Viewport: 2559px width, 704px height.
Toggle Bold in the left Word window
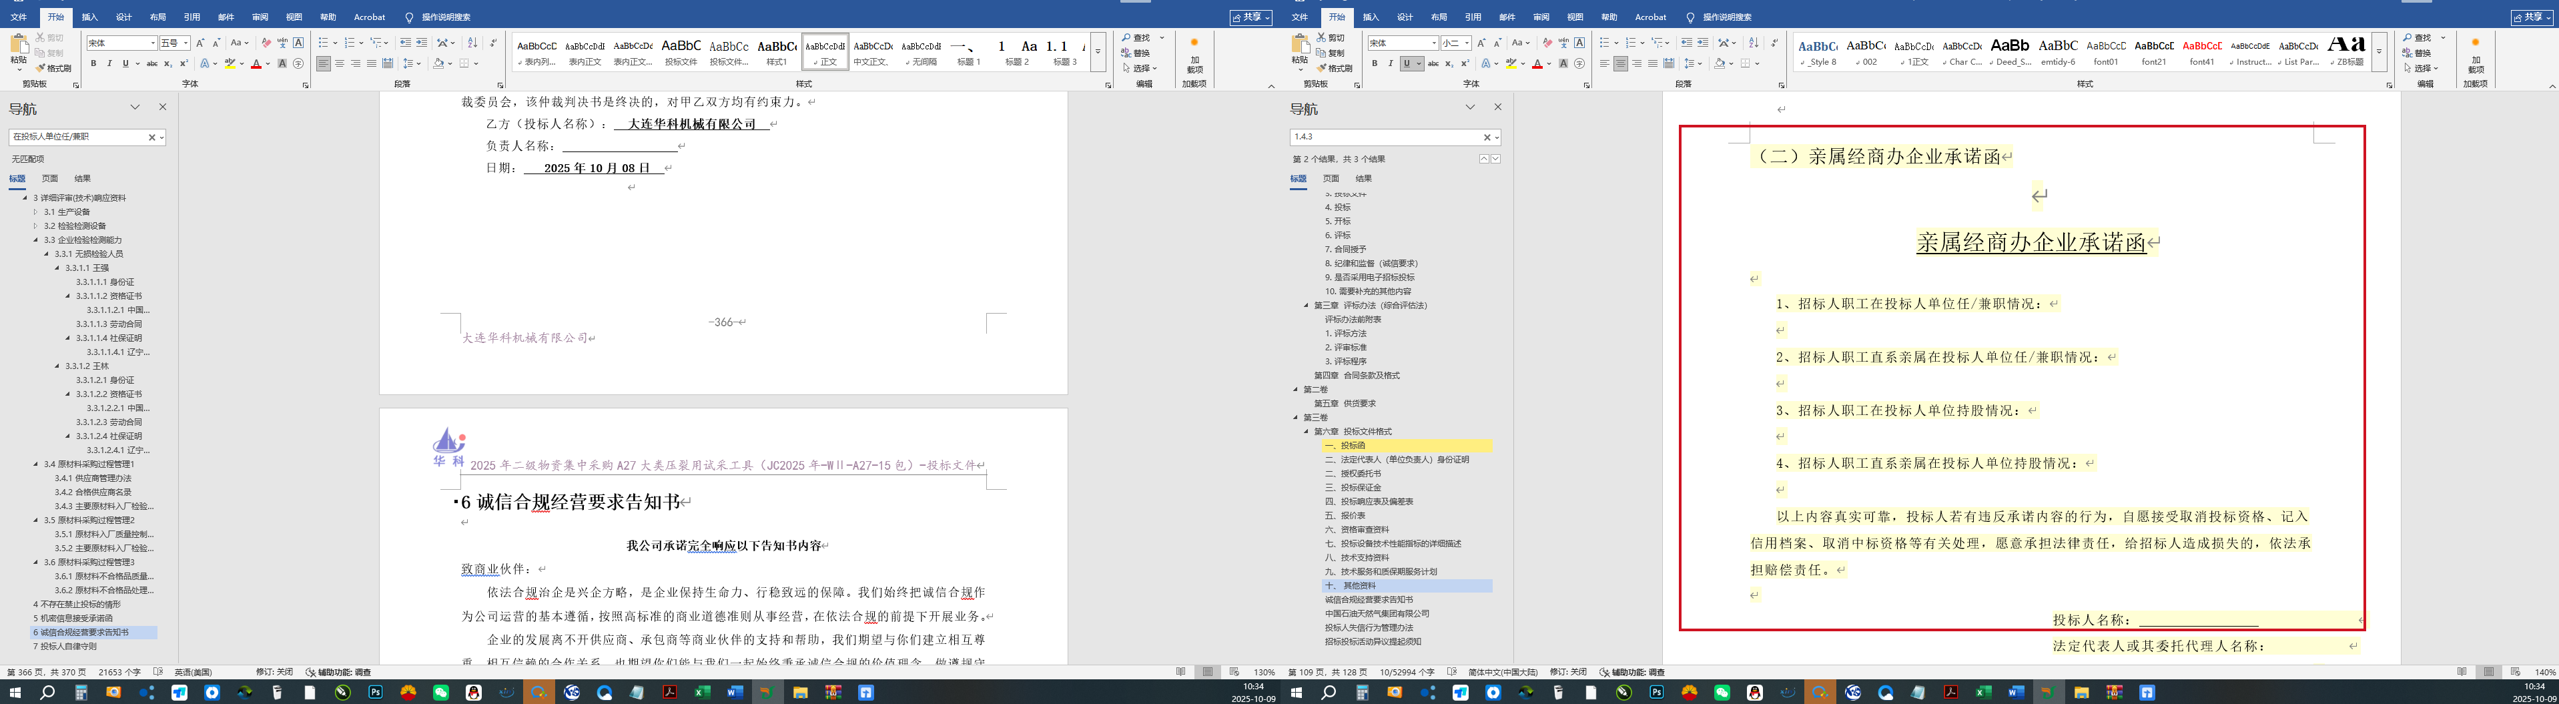[x=93, y=63]
